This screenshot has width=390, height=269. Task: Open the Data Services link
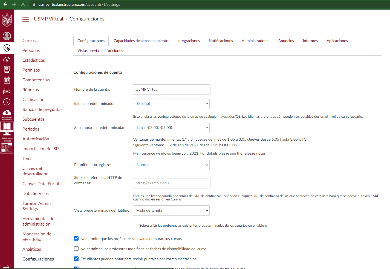36,194
